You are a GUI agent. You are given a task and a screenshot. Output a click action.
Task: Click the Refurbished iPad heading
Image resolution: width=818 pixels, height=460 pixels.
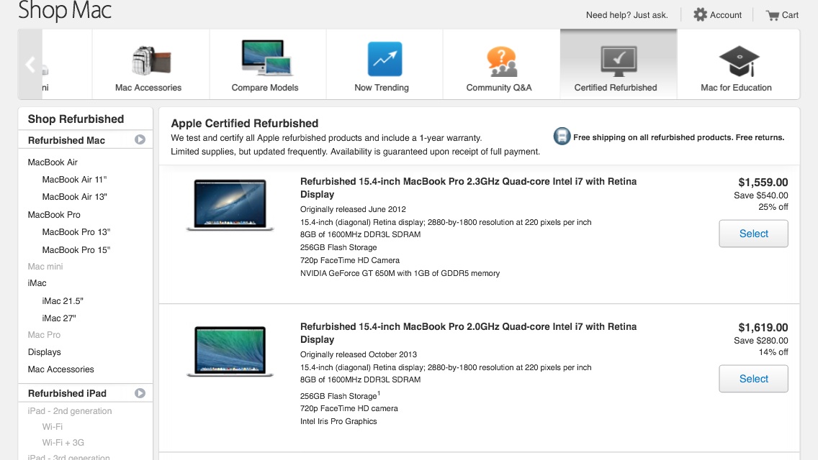[x=67, y=393]
